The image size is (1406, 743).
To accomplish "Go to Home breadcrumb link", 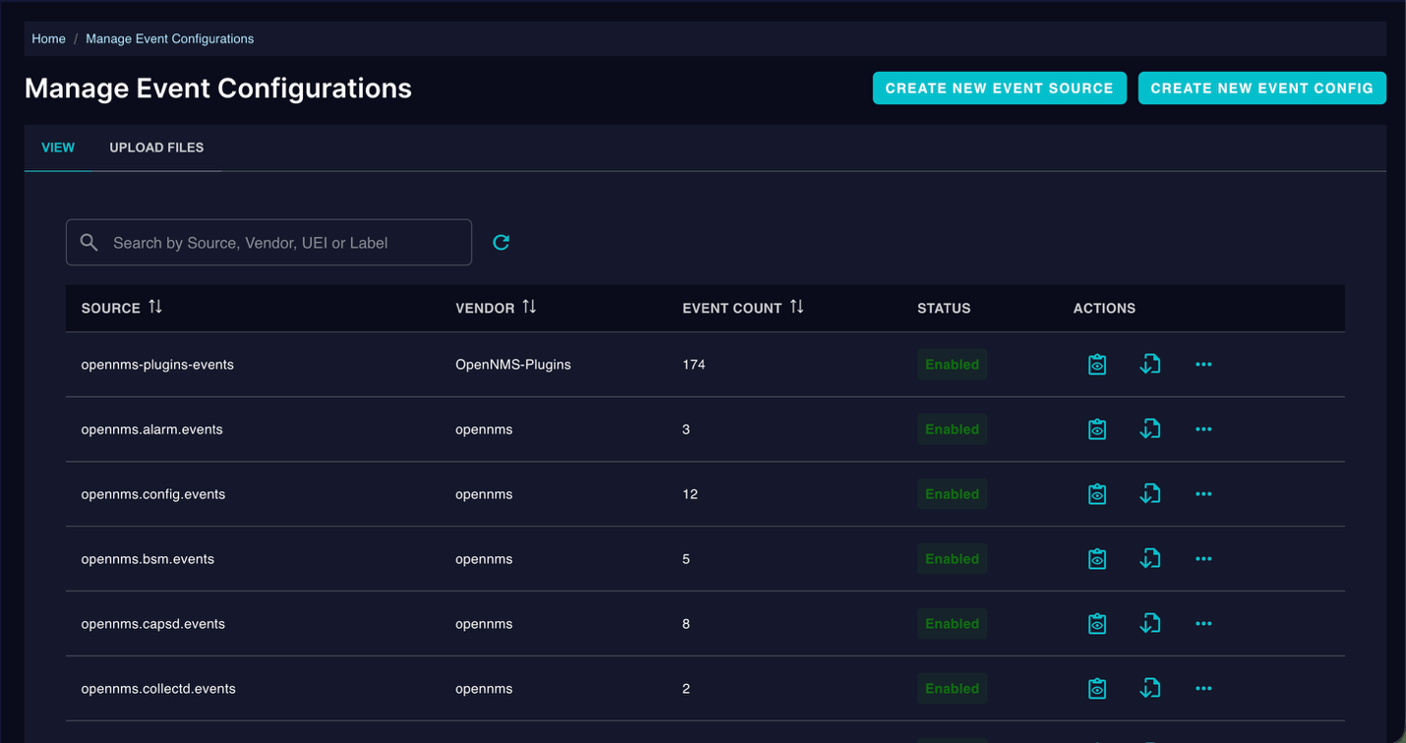I will [48, 39].
